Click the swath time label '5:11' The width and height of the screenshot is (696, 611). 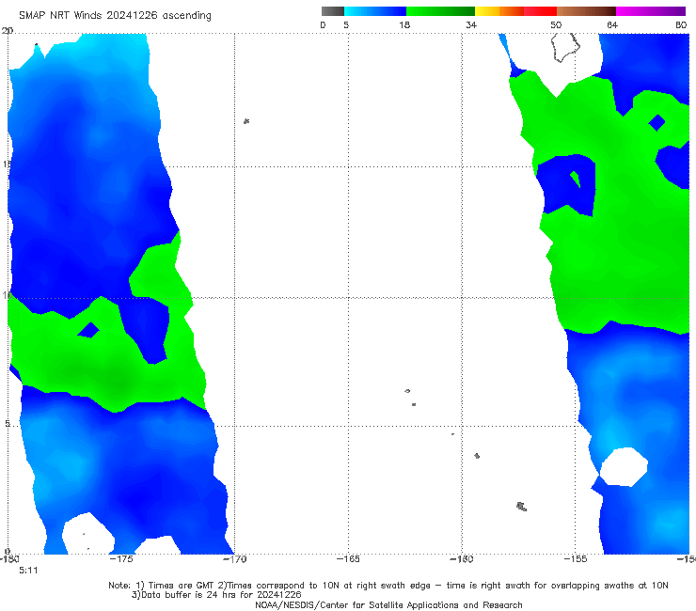(x=28, y=571)
